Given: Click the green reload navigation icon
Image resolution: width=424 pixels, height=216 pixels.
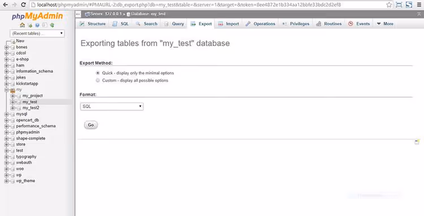Looking at the screenshot, I should [x=52, y=25].
